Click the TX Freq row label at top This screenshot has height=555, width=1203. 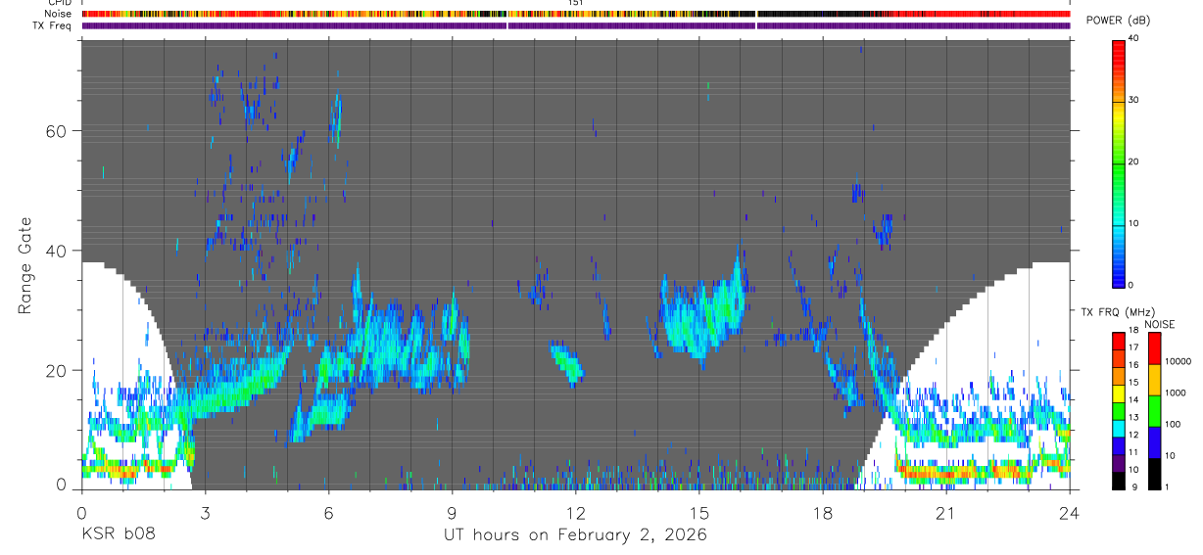point(54,24)
